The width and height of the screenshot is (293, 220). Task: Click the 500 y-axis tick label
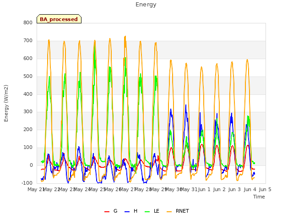(x=28, y=77)
